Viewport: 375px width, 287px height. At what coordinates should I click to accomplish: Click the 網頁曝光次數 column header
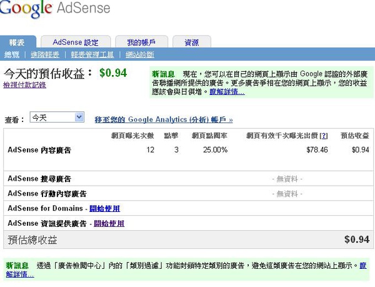point(132,136)
